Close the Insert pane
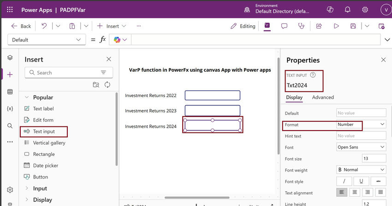 coord(109,59)
